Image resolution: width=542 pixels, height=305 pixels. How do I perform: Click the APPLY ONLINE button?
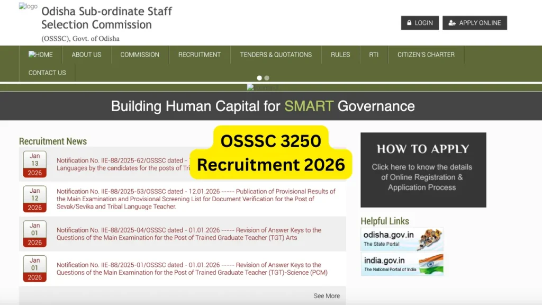[474, 23]
